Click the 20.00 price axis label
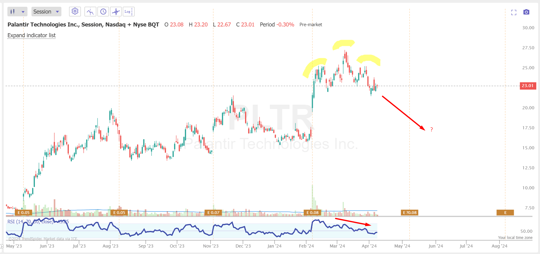This screenshot has width=540, height=254. [x=528, y=108]
